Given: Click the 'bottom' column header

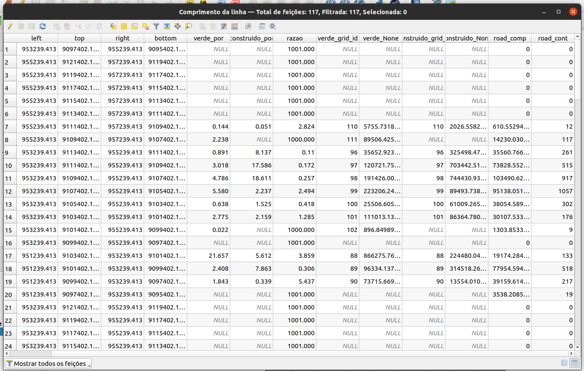Looking at the screenshot, I should click(166, 38).
